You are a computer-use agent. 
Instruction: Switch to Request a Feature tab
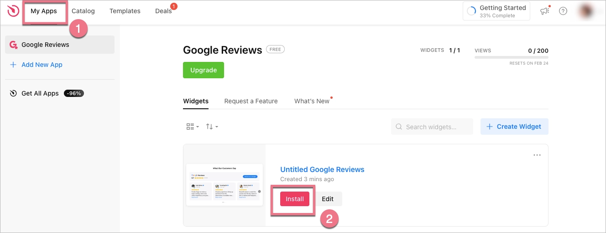[x=251, y=101]
